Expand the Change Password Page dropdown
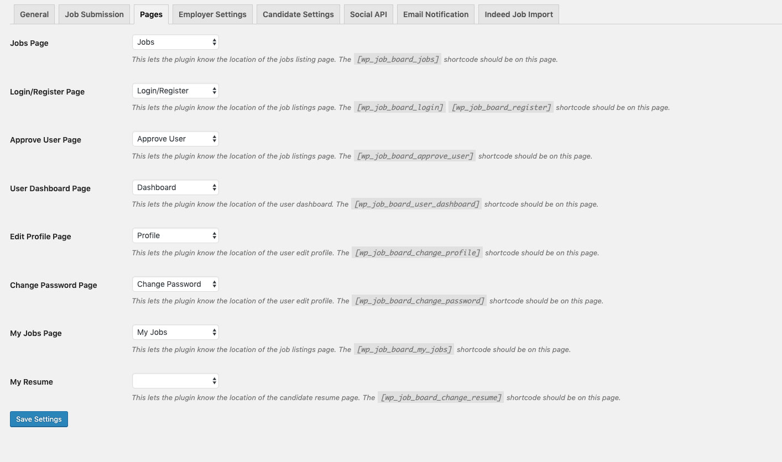 pyautogui.click(x=175, y=284)
